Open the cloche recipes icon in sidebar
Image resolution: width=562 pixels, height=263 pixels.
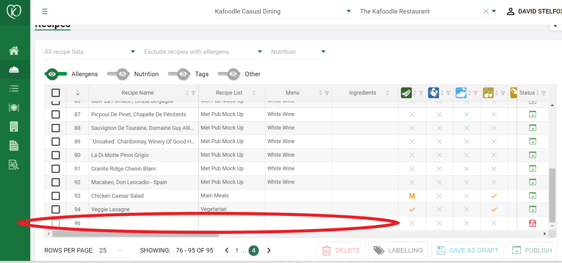[14, 69]
